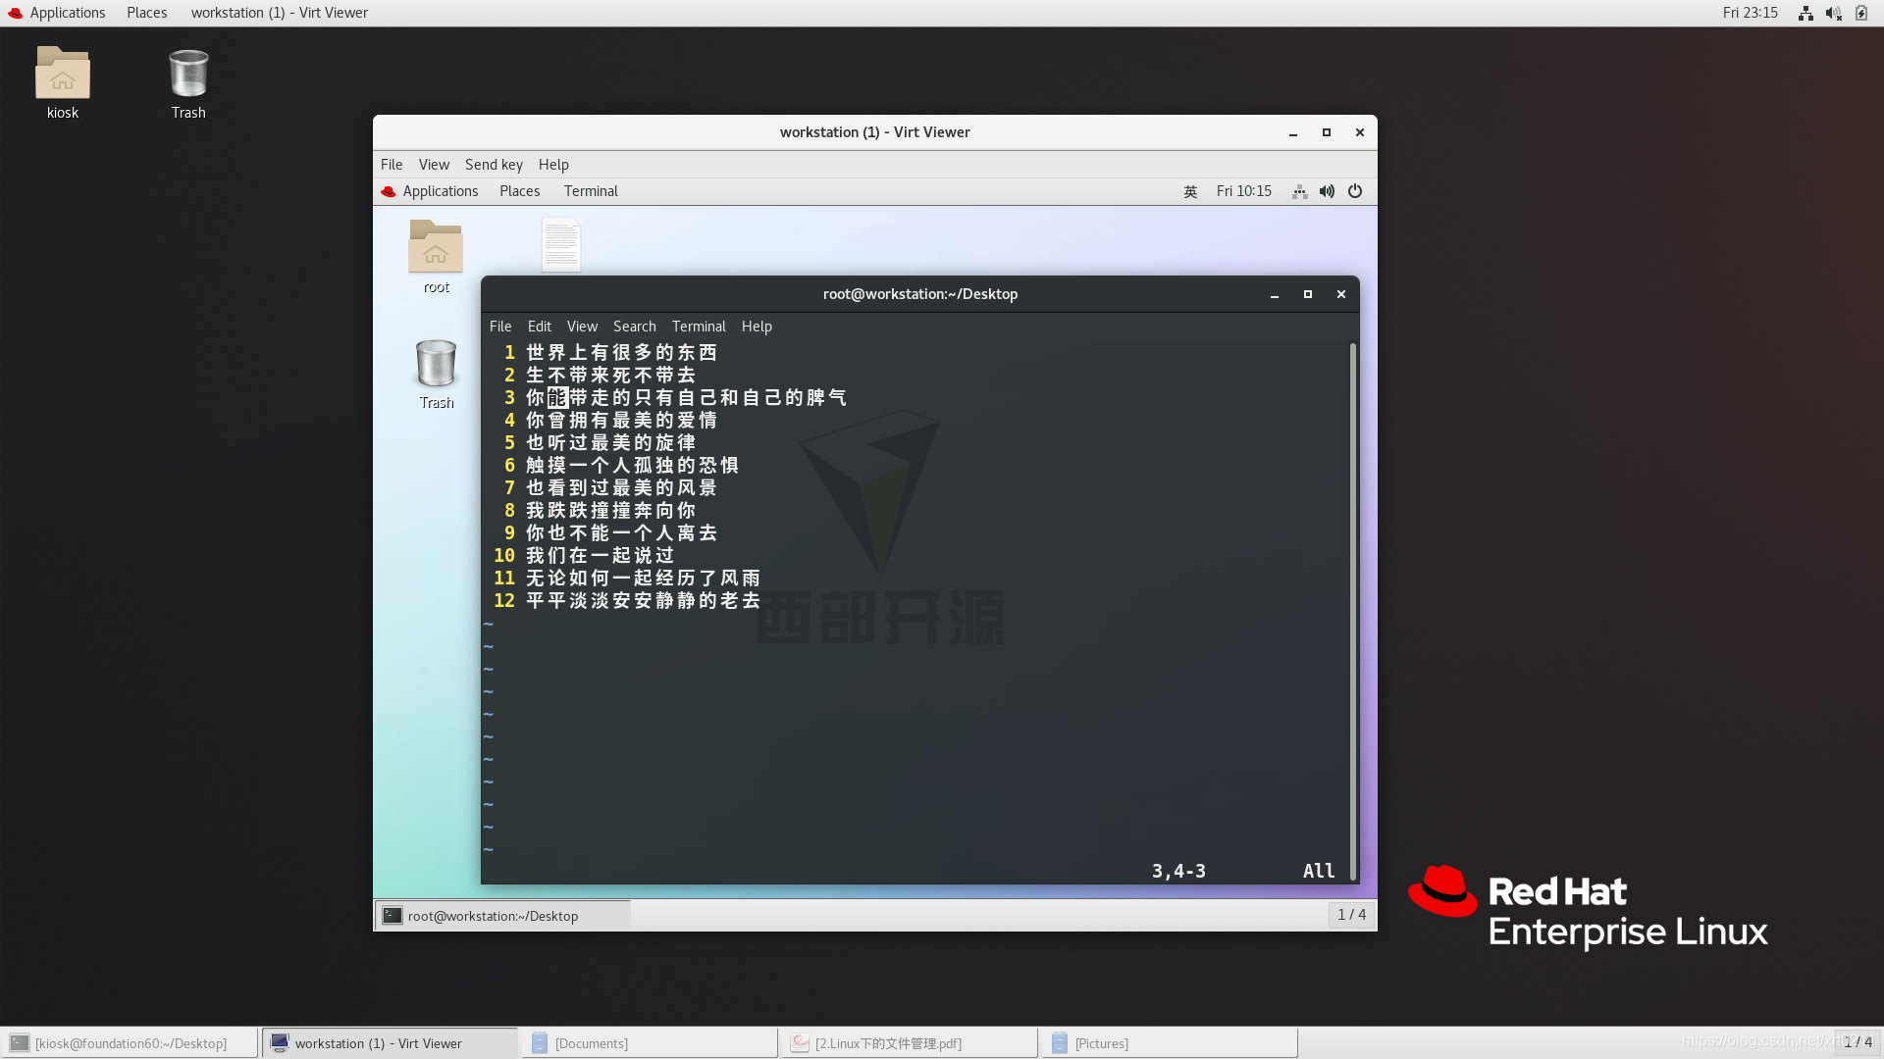Select 2.Linux下的文件管理 taskbar item
Image resolution: width=1884 pixels, height=1059 pixels.
pyautogui.click(x=888, y=1043)
